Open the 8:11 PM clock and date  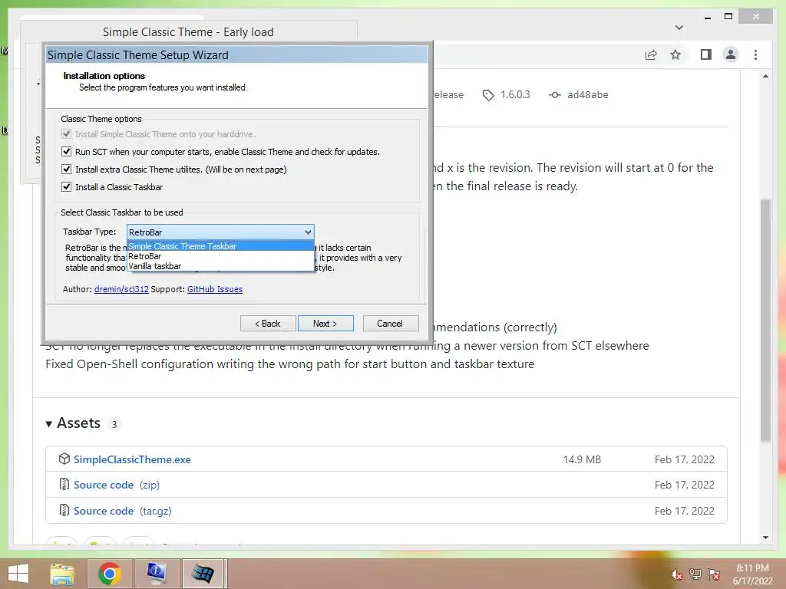[x=752, y=574]
